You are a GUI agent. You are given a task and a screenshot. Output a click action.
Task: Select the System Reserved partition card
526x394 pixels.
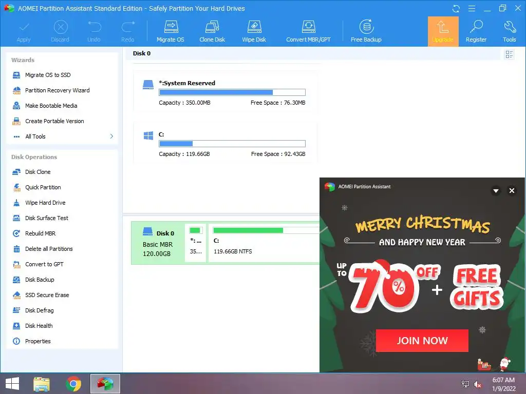coord(225,91)
